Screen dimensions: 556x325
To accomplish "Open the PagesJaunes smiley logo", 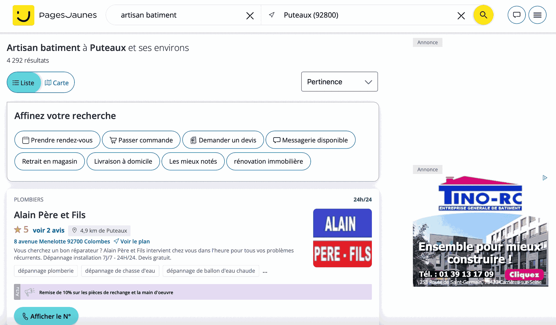I will (x=24, y=15).
